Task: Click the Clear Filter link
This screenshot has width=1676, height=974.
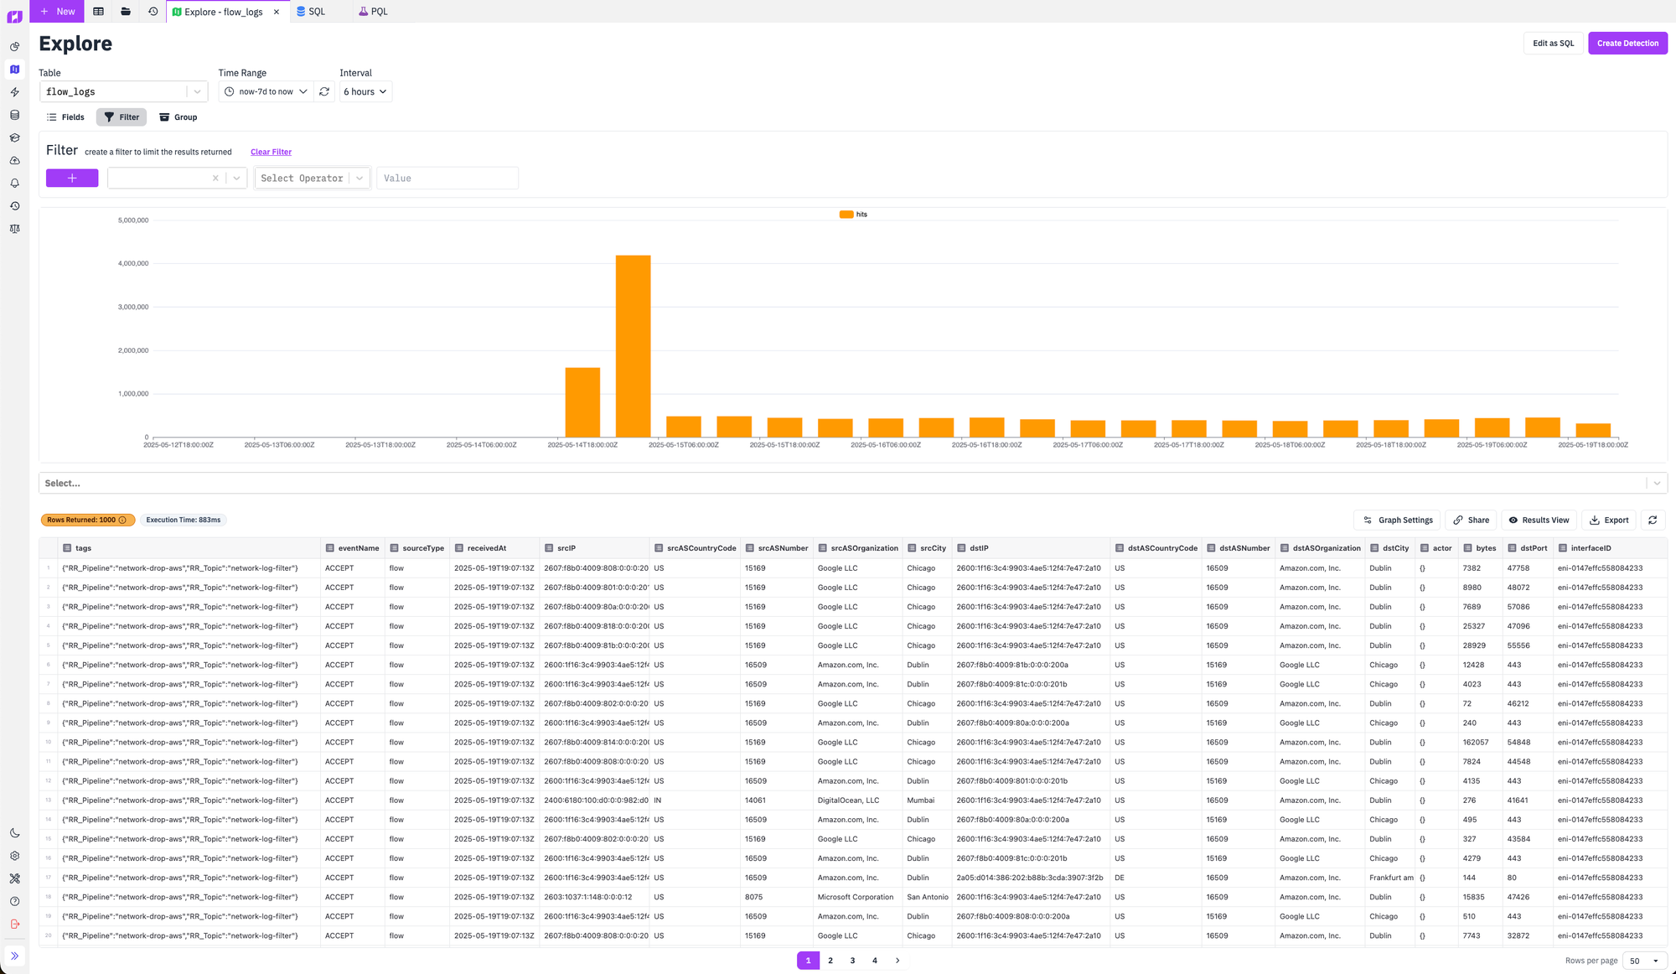Action: pyautogui.click(x=271, y=153)
